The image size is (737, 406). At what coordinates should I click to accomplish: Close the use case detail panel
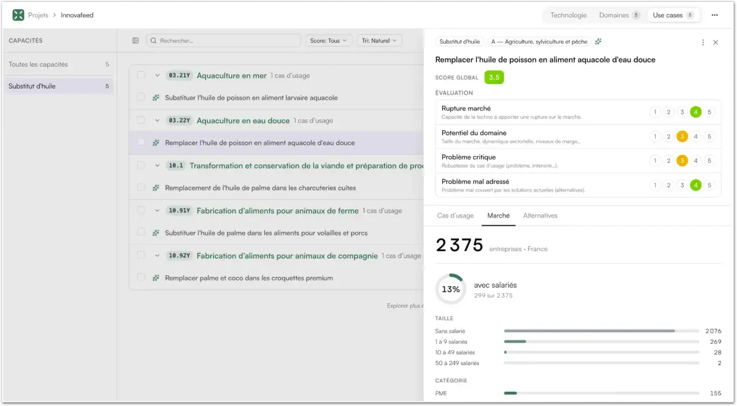(716, 42)
